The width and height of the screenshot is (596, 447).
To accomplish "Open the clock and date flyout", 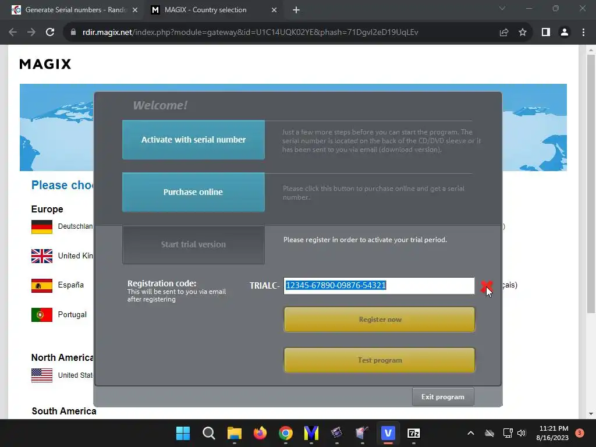I will click(553, 433).
